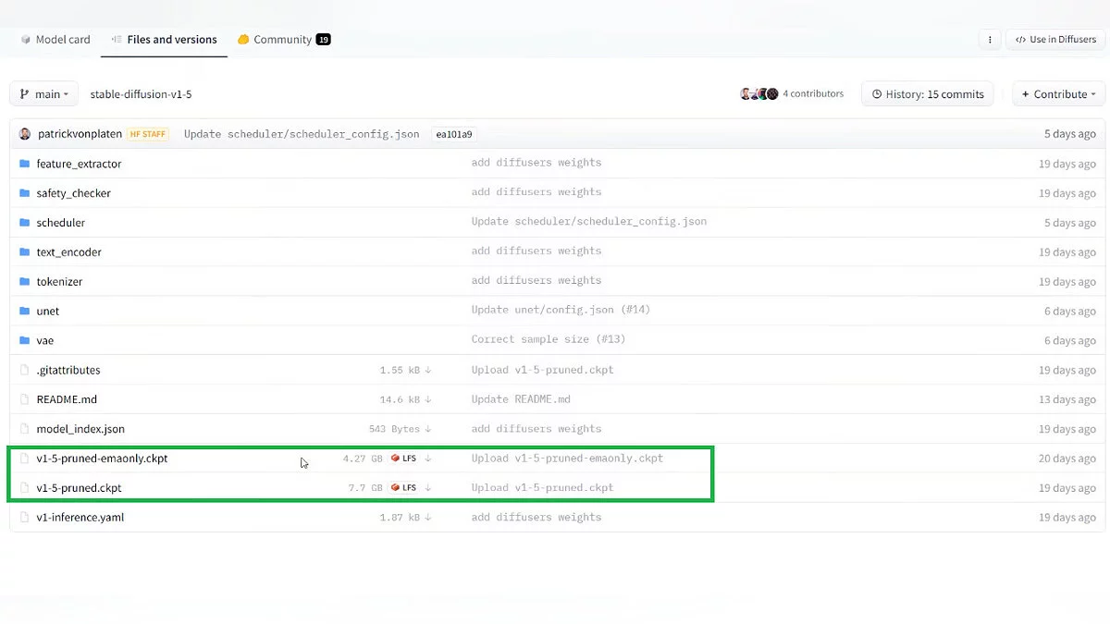Click the safety_checker folder icon

(25, 193)
